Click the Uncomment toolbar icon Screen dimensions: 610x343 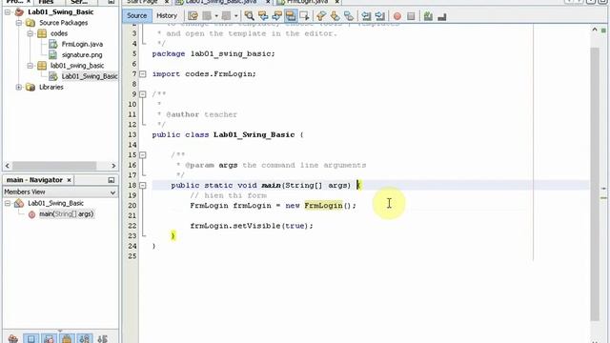tap(442, 17)
